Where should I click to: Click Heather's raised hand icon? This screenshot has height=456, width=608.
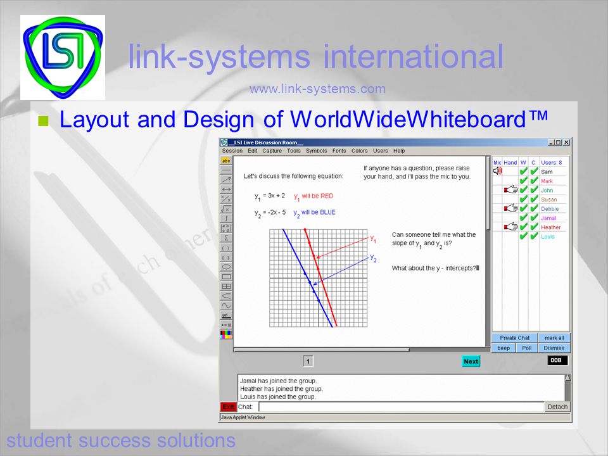click(x=510, y=227)
